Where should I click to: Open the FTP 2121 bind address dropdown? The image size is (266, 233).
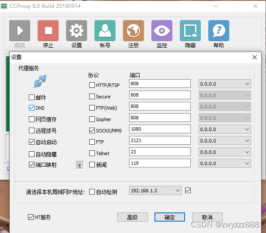[225, 141]
